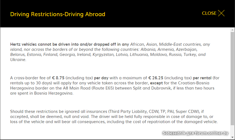Click the yellow X close icon
This screenshot has width=235, height=140.
(x=221, y=13)
